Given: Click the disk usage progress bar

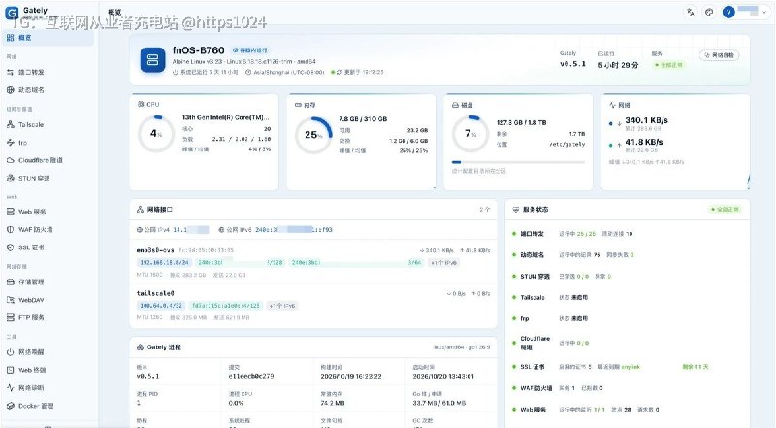Looking at the screenshot, I should click(518, 162).
